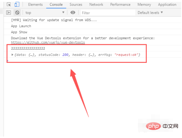Select the App Launch log line
The width and height of the screenshot is (182, 138).
click(x=21, y=26)
